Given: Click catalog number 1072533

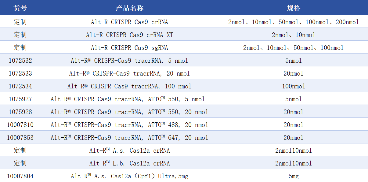Looking at the screenshot, I should coord(20,73).
